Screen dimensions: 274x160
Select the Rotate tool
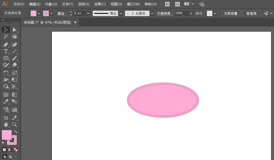click(6, 73)
